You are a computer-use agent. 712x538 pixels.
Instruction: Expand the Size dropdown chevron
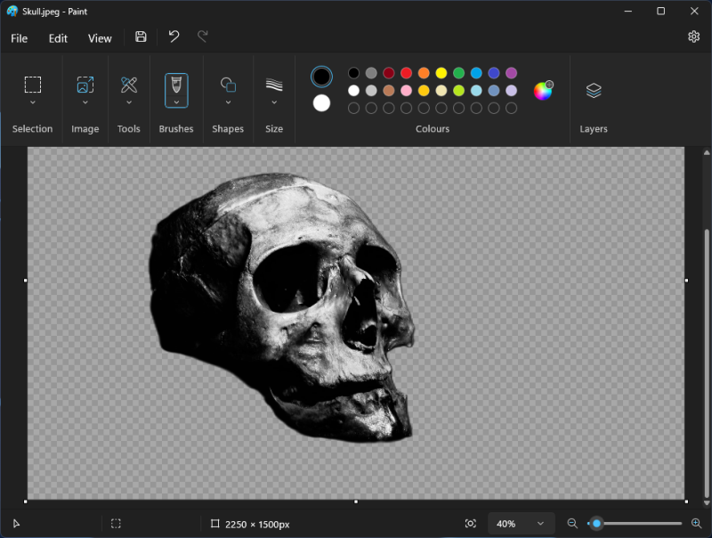(x=274, y=102)
